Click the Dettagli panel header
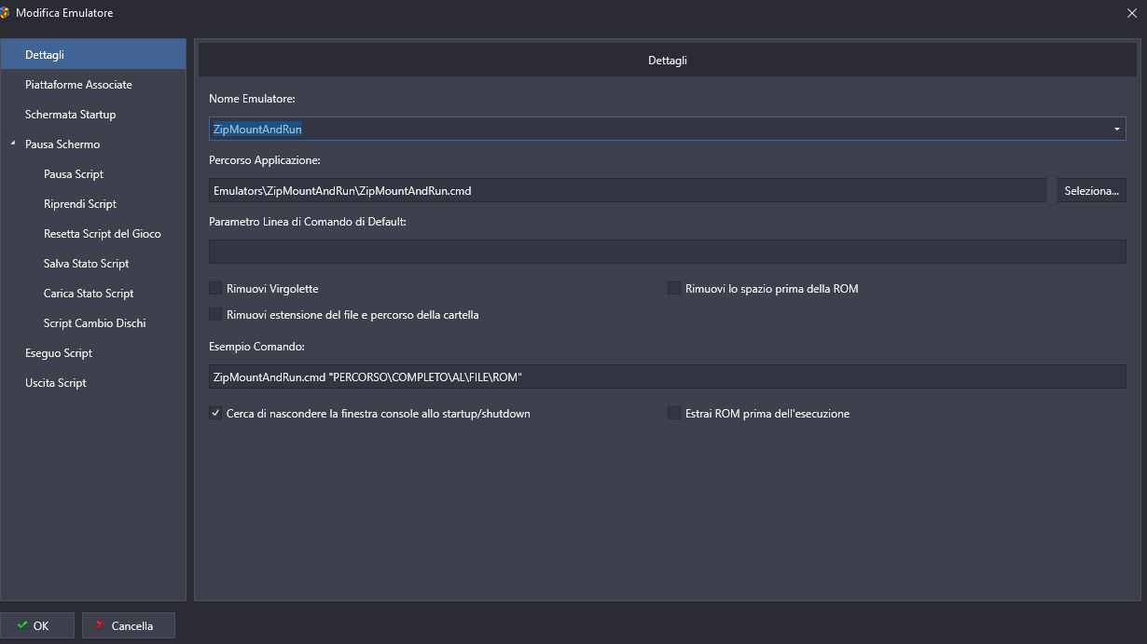 click(668, 60)
